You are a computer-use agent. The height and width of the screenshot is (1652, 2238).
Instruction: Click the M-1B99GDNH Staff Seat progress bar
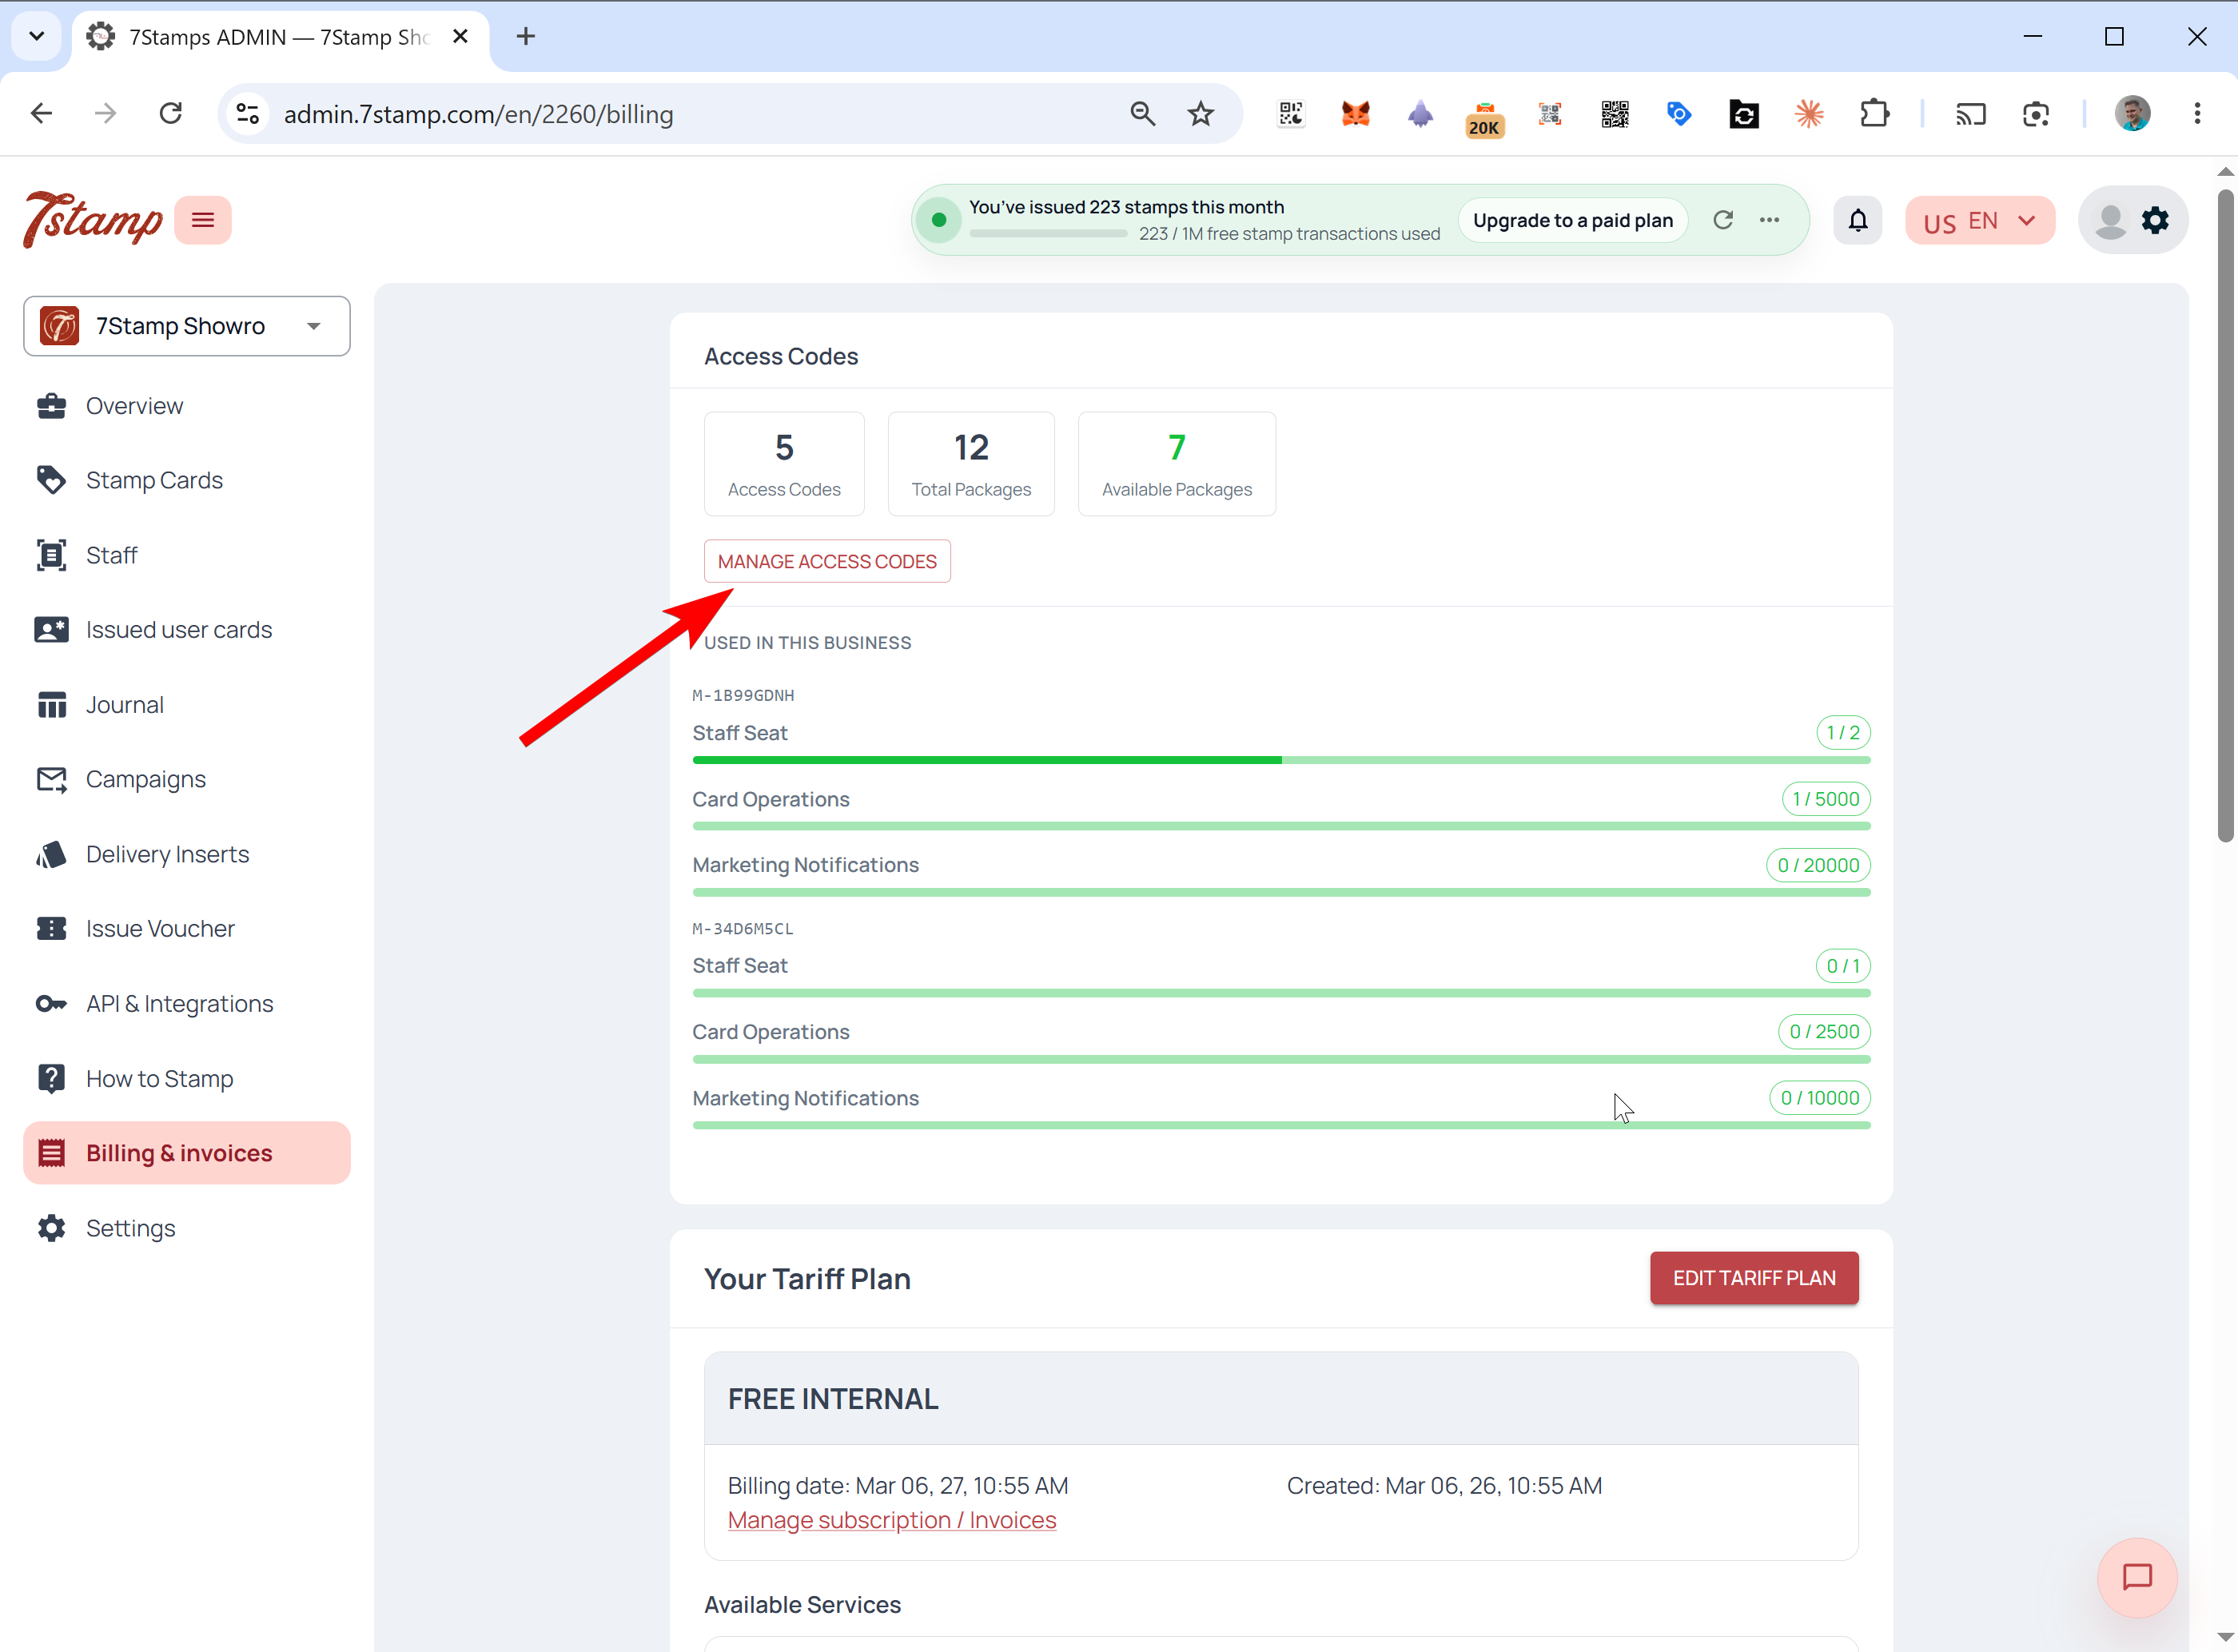1281,760
